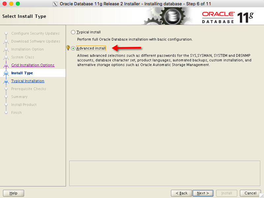Click the Summary step in sidebar
264x198 pixels.
coord(19,97)
